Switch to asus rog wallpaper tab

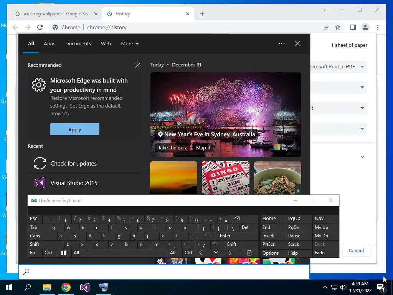[56, 14]
